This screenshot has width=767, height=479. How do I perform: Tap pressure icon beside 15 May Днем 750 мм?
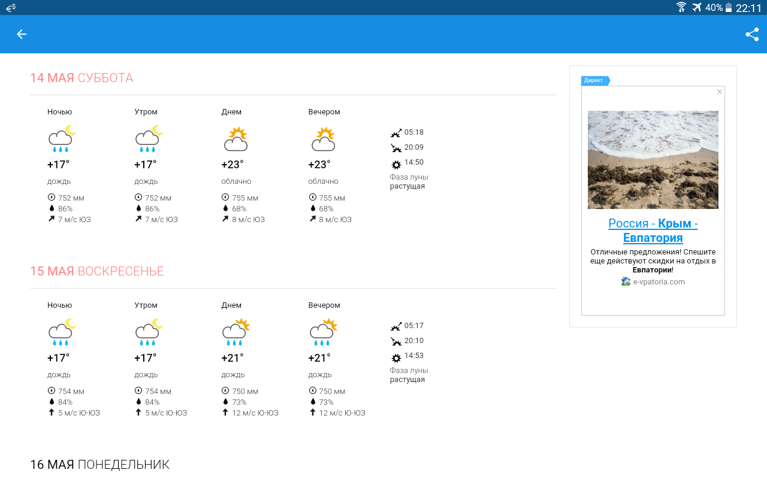[x=225, y=390]
